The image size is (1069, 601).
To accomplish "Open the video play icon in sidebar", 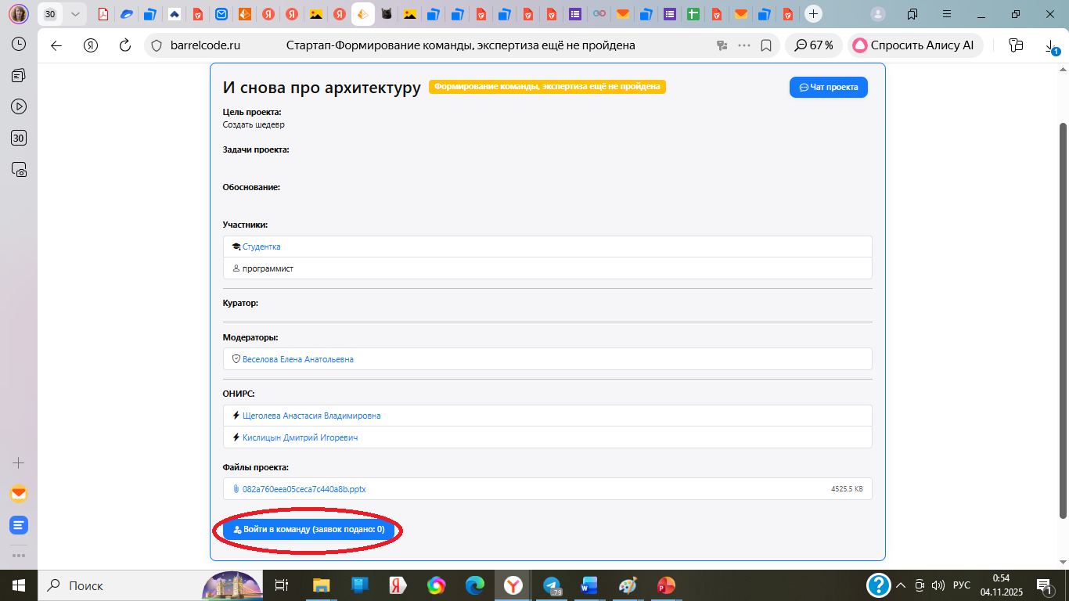I will (19, 106).
